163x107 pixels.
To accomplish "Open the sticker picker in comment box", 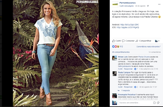I will [158, 103].
